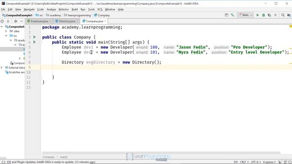Close the Directory.java tab

point(77,21)
